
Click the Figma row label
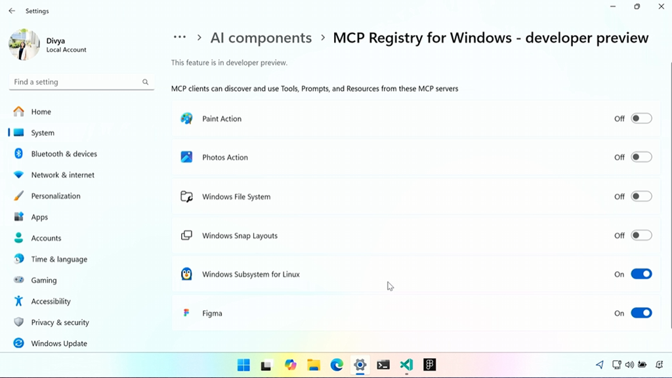tap(212, 313)
